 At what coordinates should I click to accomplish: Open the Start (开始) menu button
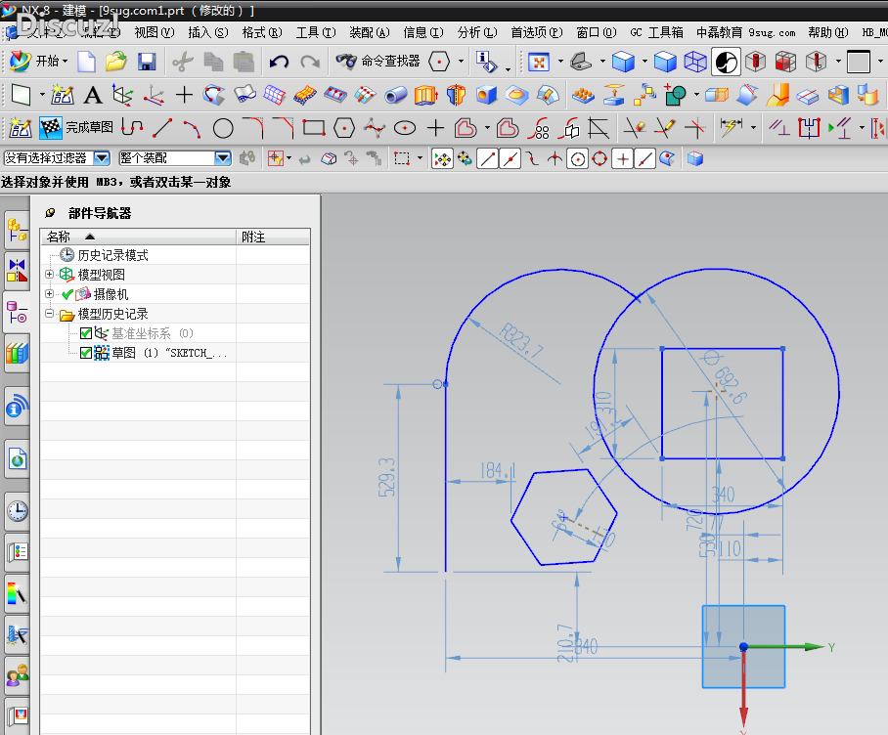tap(38, 62)
